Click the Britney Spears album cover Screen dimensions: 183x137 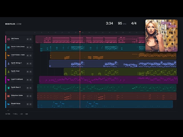(161, 35)
